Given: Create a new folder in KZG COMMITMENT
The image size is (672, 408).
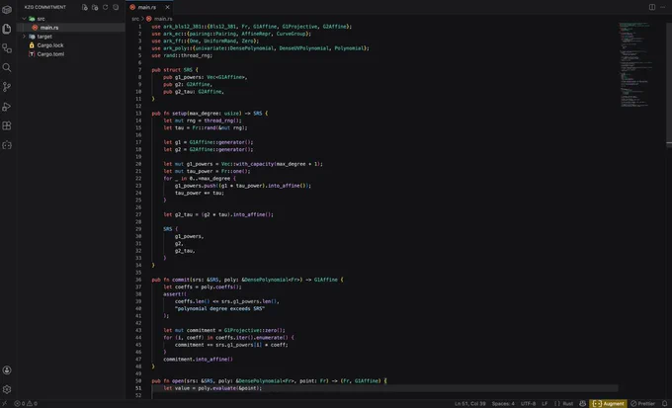Looking at the screenshot, I should (x=95, y=7).
